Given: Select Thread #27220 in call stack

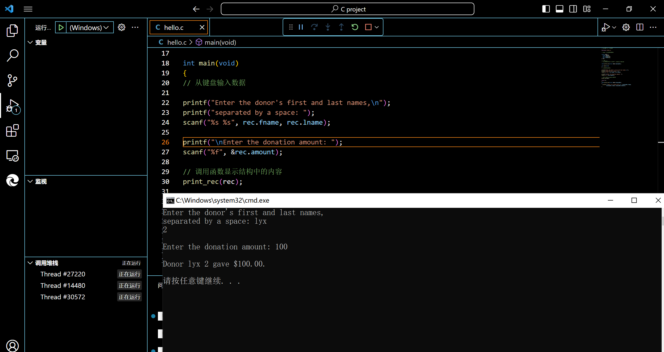Looking at the screenshot, I should coord(63,274).
